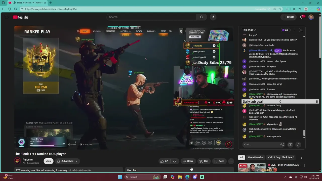Open Parasite channel avatar

point(17,161)
